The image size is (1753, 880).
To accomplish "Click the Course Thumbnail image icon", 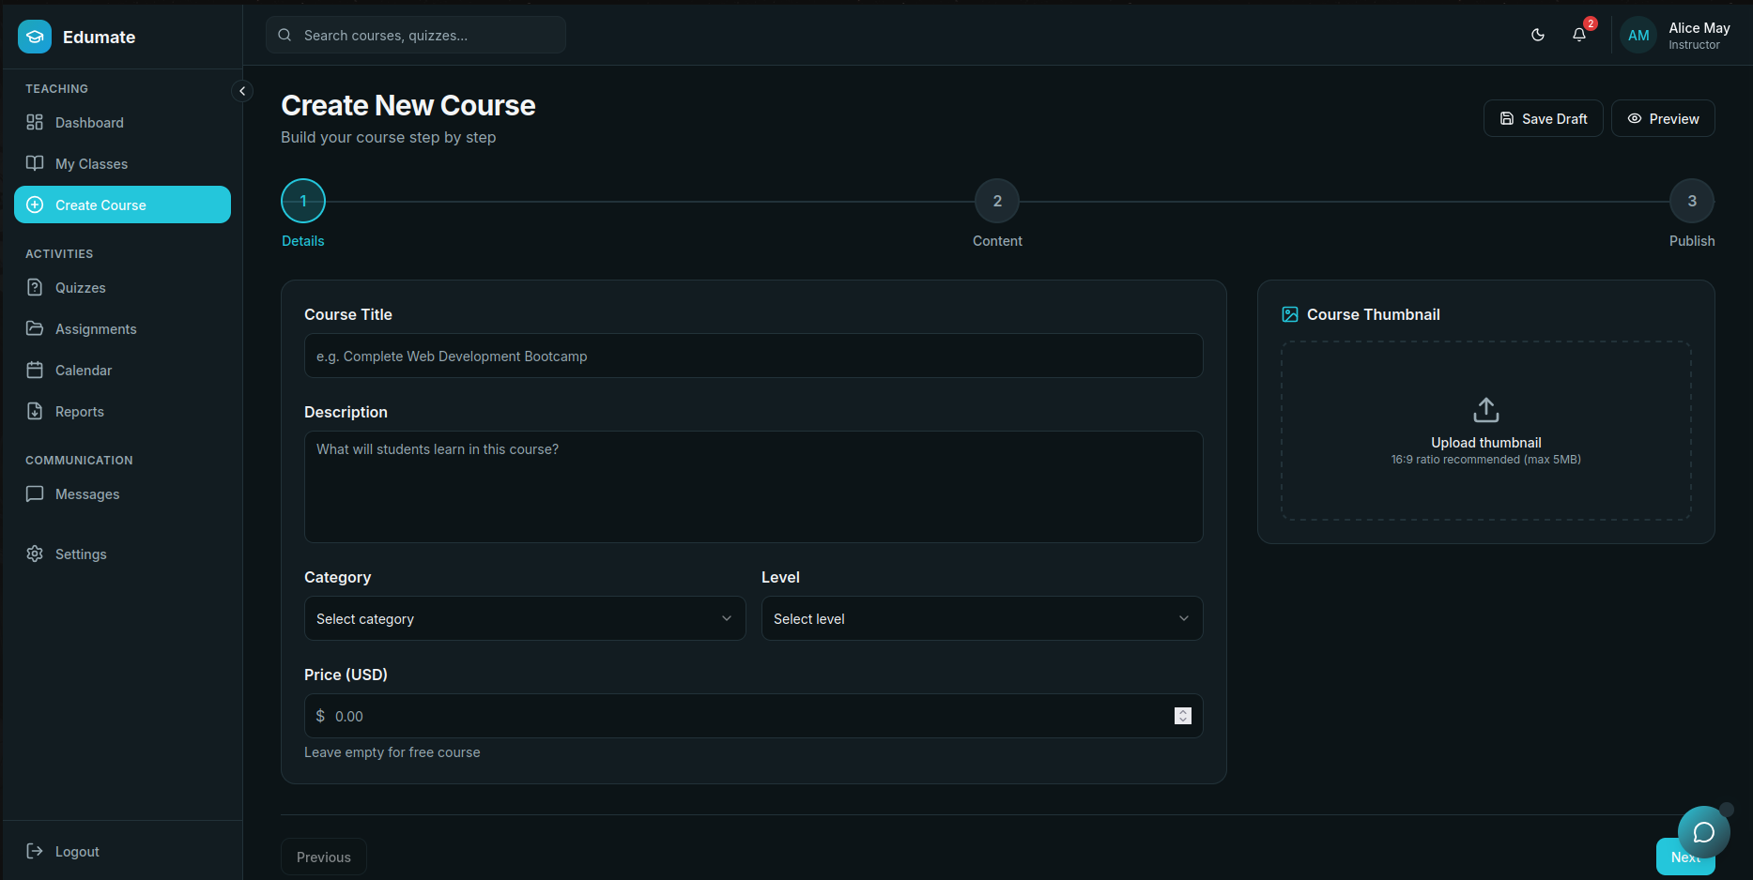I will pos(1290,314).
